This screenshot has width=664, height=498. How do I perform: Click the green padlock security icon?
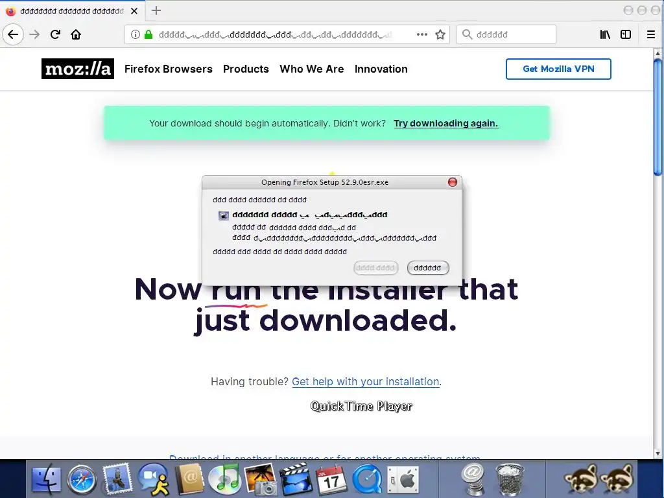(148, 34)
